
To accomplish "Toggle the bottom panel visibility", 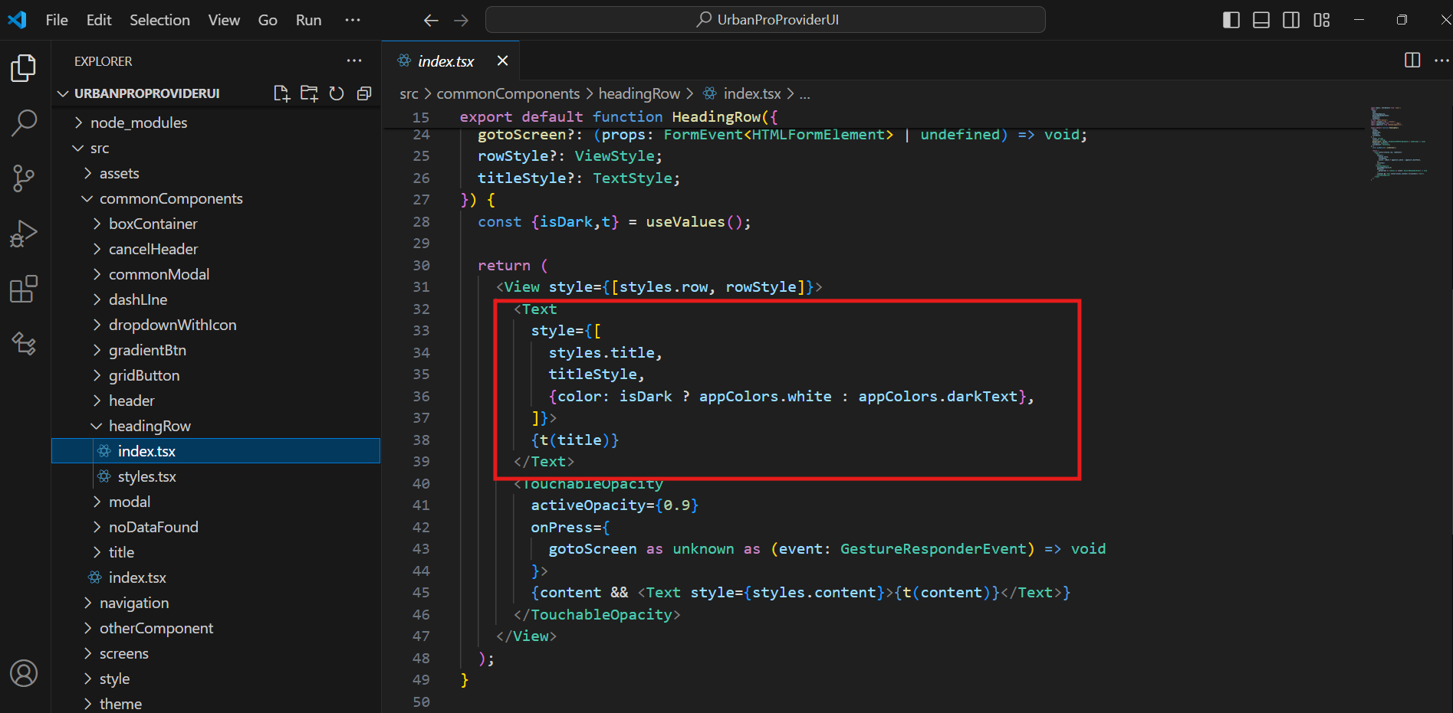I will pyautogui.click(x=1261, y=20).
